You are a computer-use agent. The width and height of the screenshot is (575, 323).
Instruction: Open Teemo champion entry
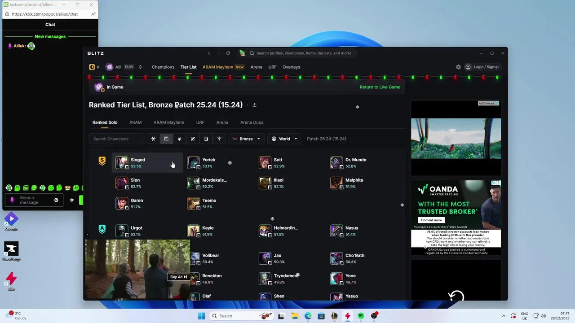219,204
